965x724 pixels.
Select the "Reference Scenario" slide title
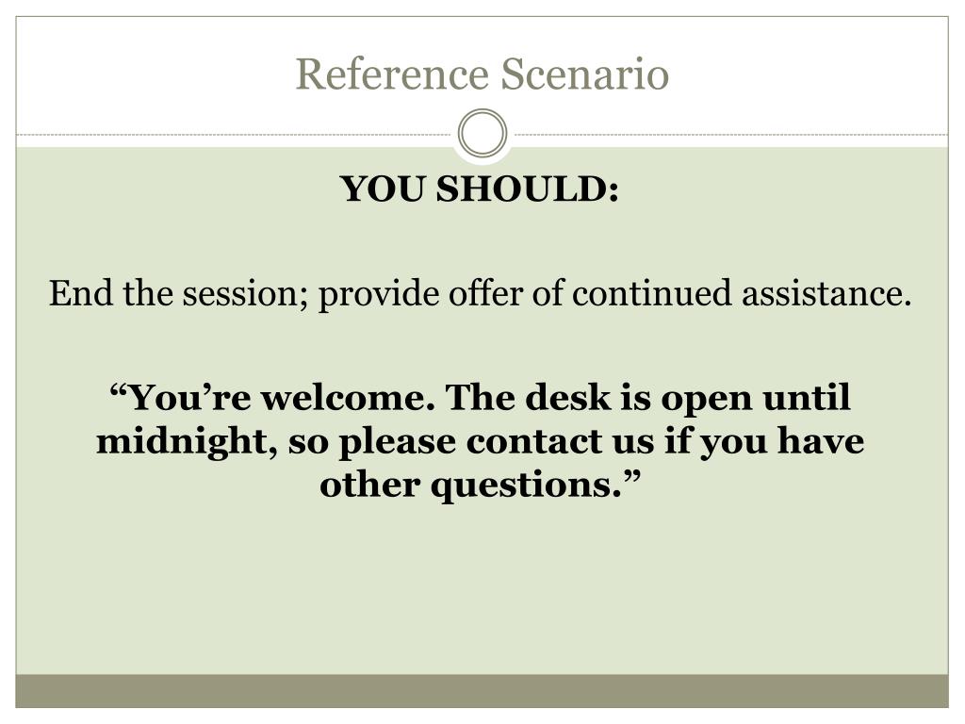(482, 74)
